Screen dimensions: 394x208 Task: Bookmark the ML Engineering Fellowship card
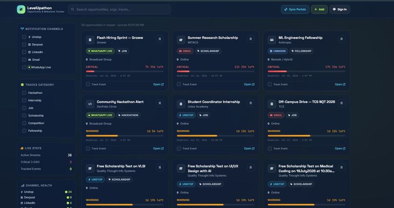tap(342, 39)
